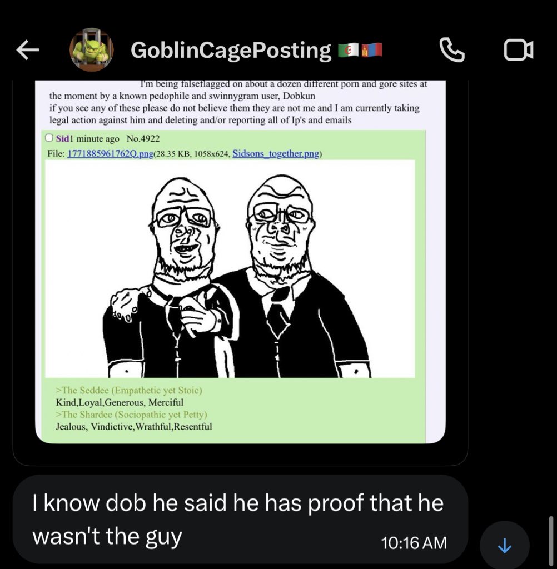Click the scrollbar at the right edge

[x=551, y=541]
